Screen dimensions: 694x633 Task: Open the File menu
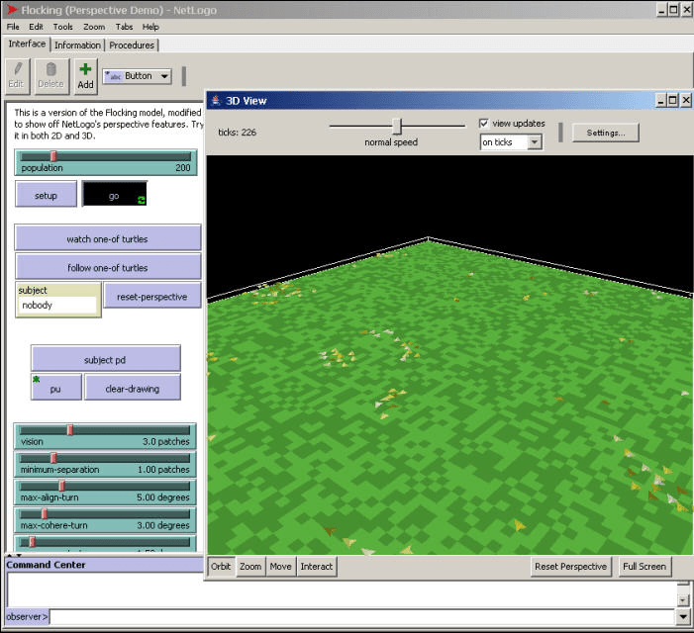(x=13, y=27)
